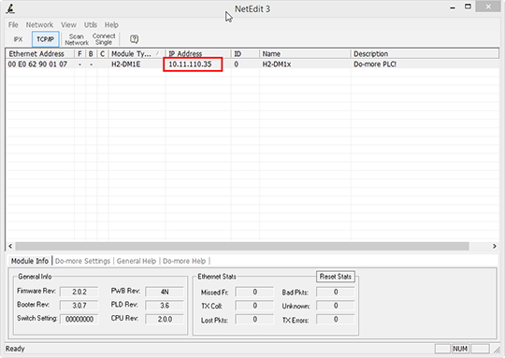The width and height of the screenshot is (505, 358).
Task: Switch to the Do-more Help tab
Action: click(x=184, y=261)
